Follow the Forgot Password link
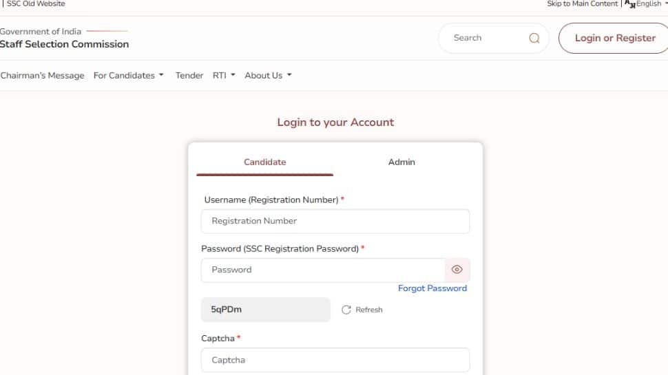This screenshot has height=375, width=668. click(432, 288)
